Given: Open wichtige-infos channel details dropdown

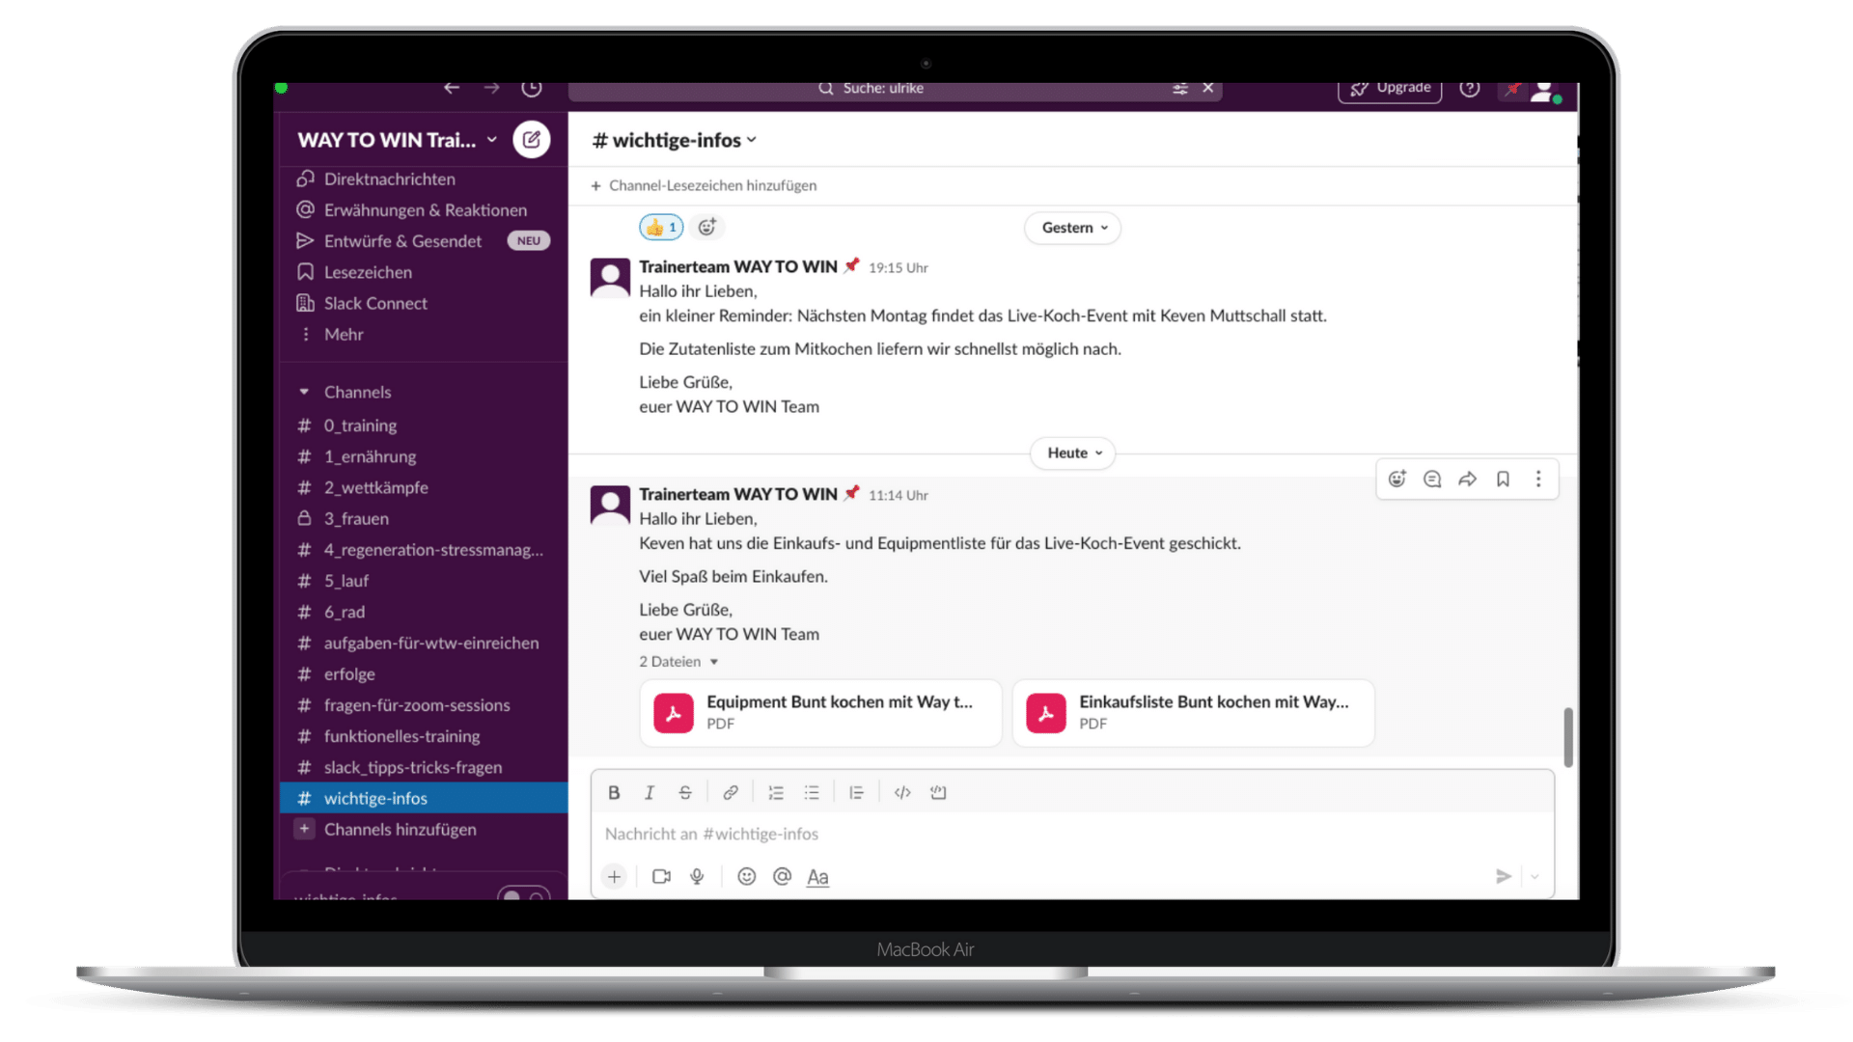Looking at the screenshot, I should (675, 141).
